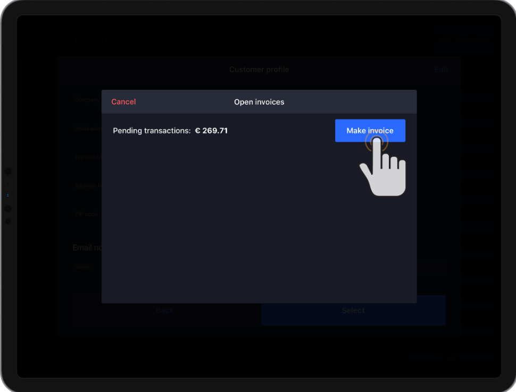
Task: Tap Cancel in the Open invoices dialog
Action: [x=123, y=102]
